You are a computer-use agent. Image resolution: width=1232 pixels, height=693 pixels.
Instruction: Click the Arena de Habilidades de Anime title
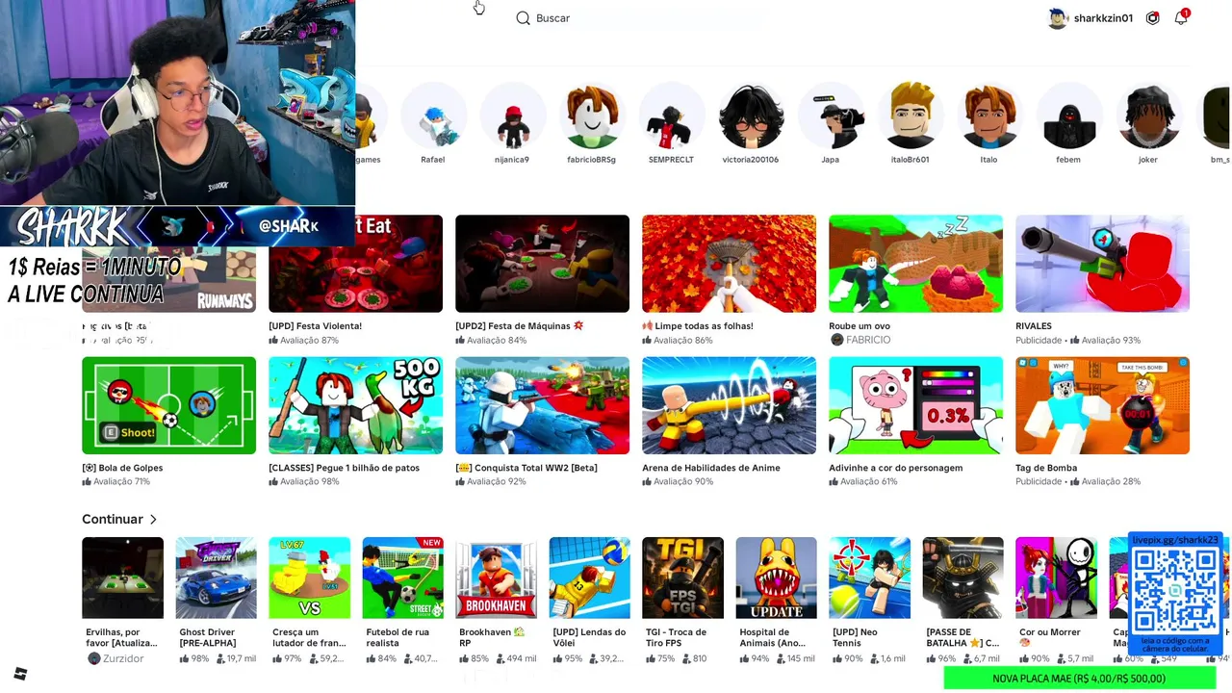click(x=711, y=468)
